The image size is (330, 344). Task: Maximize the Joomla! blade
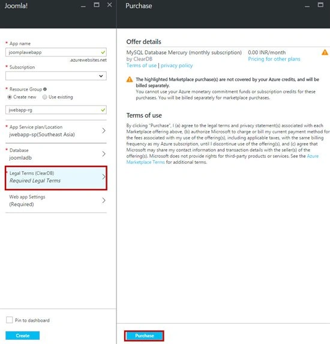pos(97,5)
